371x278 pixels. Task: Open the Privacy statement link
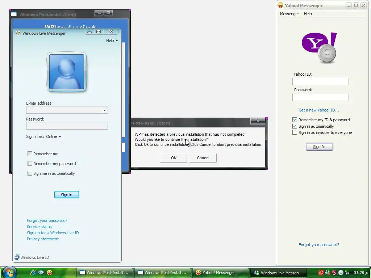coord(43,239)
